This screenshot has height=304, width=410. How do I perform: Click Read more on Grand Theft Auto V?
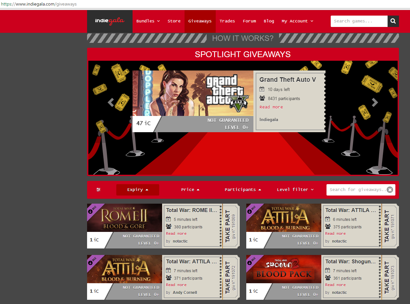coord(271,107)
